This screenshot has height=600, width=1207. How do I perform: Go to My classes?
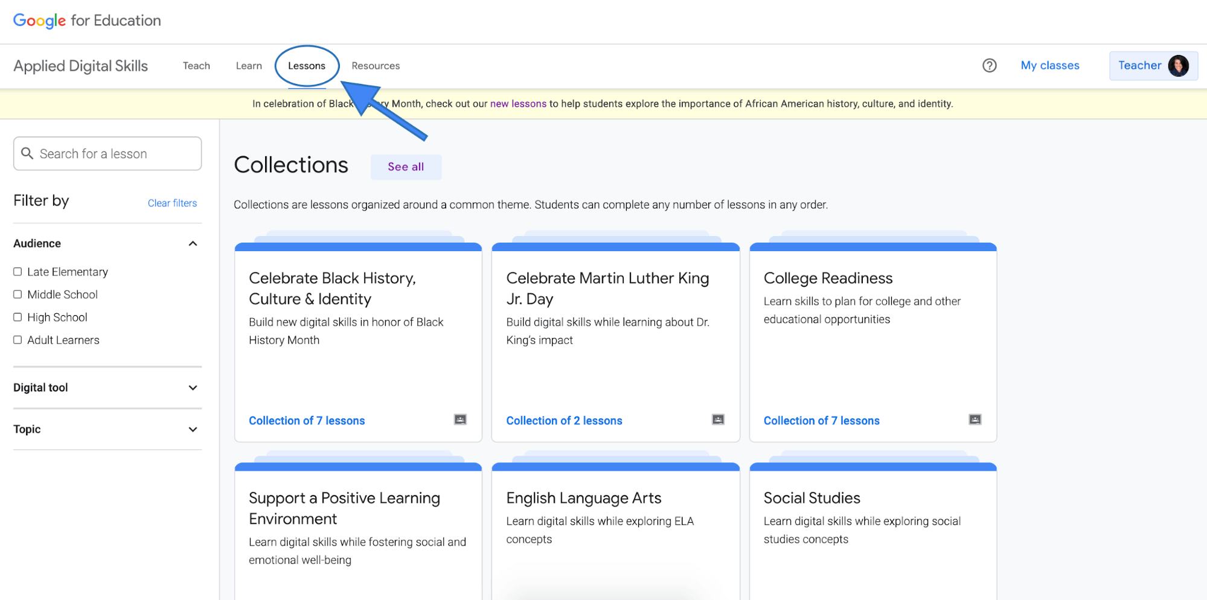pyautogui.click(x=1050, y=65)
